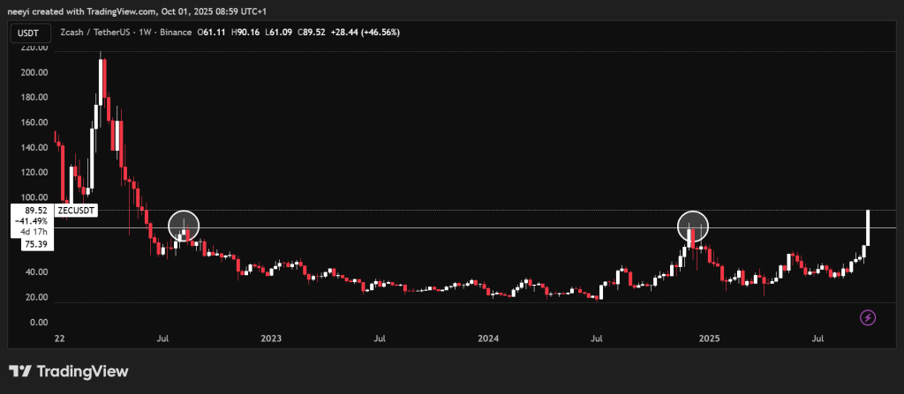
Task: Click the TradingView logo icon
Action: [21, 371]
